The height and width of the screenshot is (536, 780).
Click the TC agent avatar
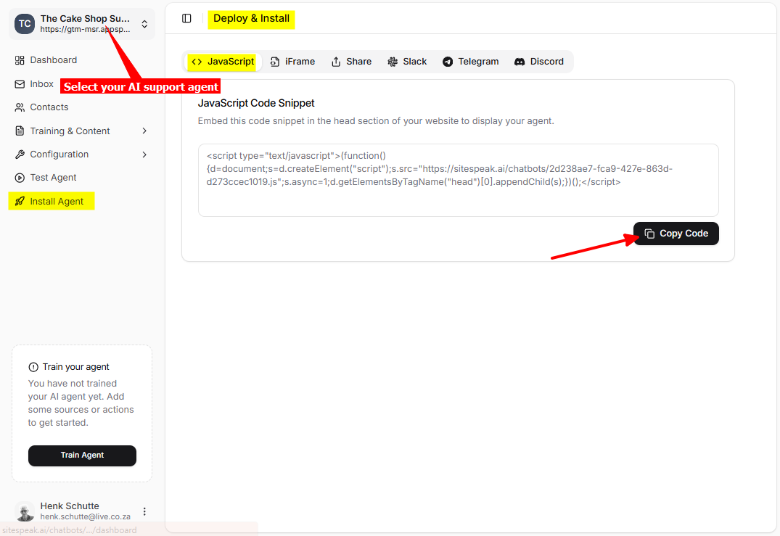pos(25,24)
